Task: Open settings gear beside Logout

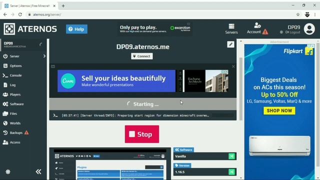Action: (281, 32)
